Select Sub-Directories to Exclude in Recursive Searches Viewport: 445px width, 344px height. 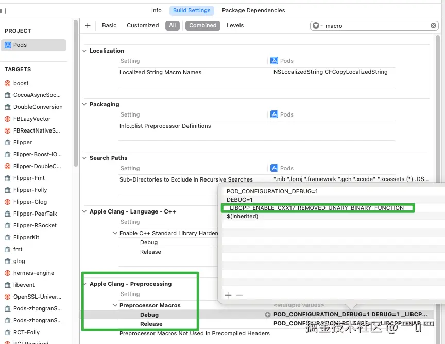click(186, 179)
